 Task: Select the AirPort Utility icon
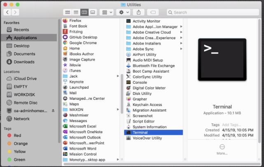click(x=128, y=54)
